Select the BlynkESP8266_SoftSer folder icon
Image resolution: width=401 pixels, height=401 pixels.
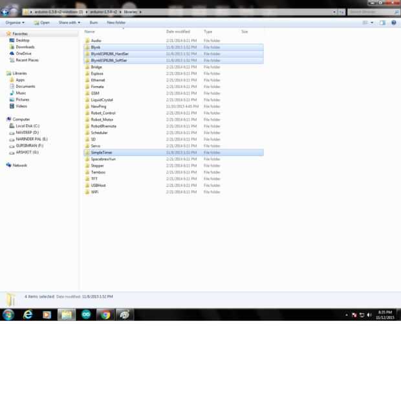pos(87,61)
